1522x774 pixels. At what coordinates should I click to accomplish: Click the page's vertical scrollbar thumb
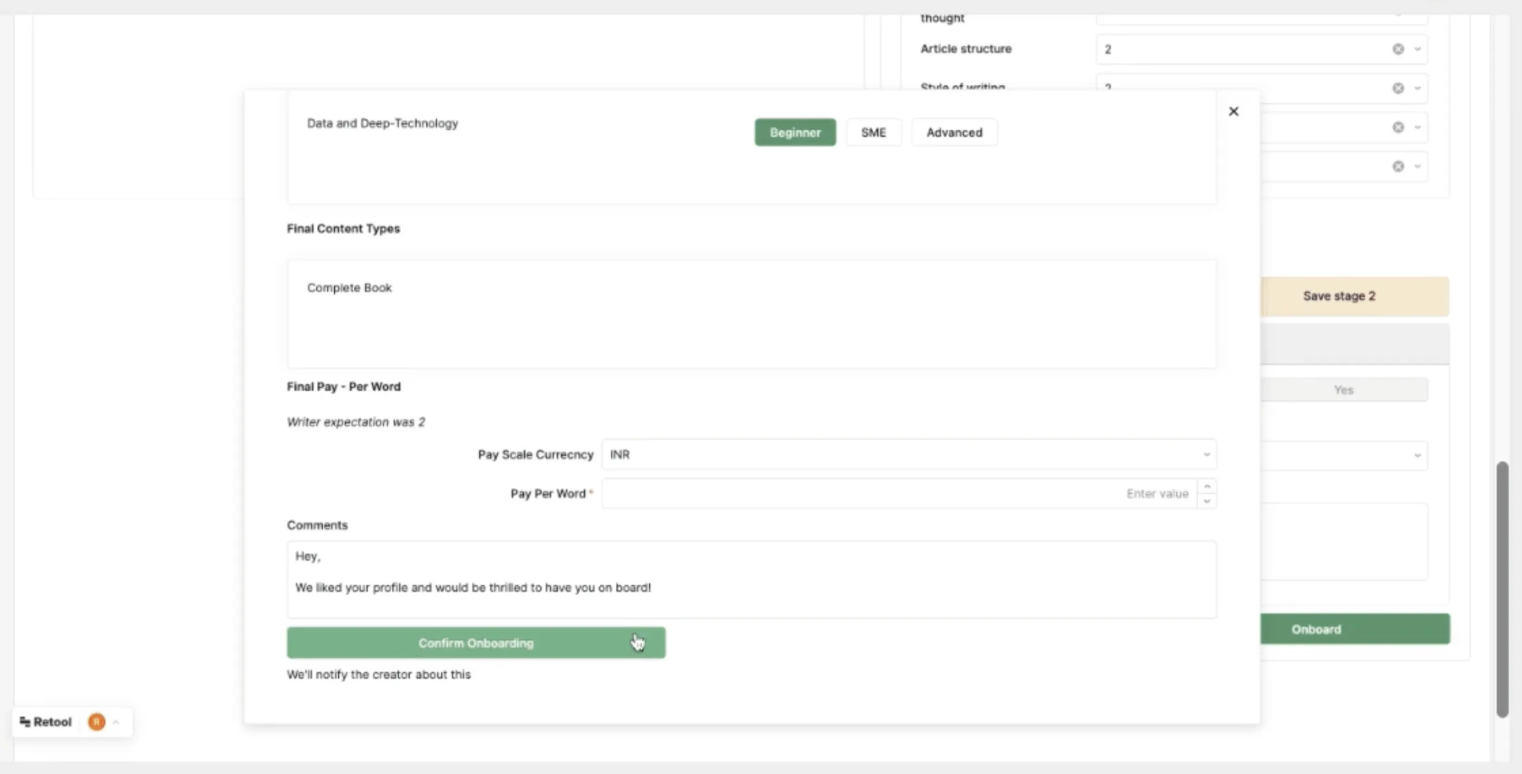click(x=1502, y=589)
